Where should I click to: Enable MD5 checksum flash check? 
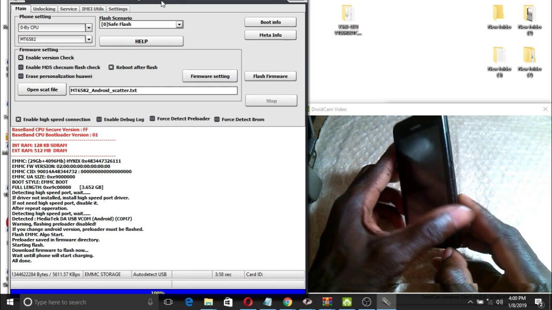point(21,67)
